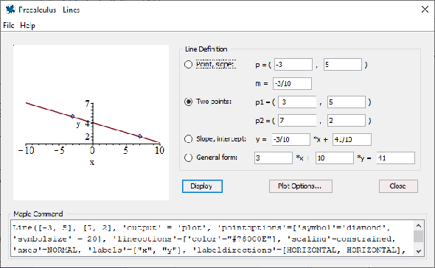Click the General form x coefficient field
The width and height of the screenshot is (435, 268).
[x=274, y=158]
